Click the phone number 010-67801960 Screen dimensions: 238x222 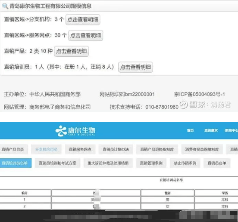pyautogui.click(x=162, y=107)
